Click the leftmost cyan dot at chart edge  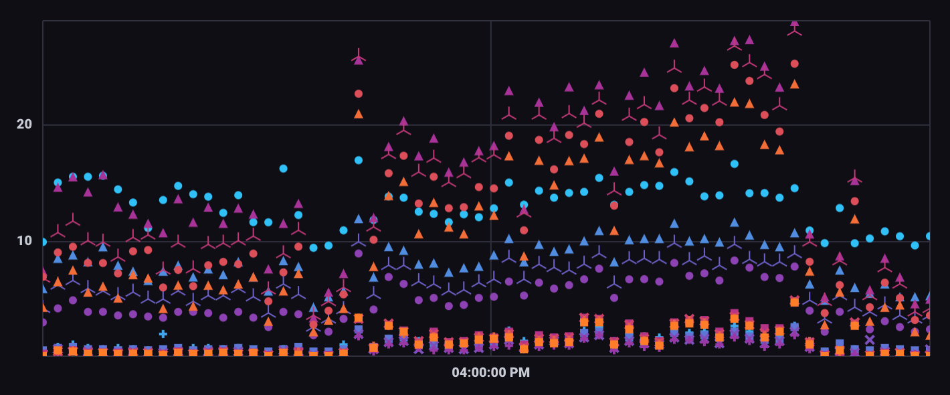pos(43,242)
